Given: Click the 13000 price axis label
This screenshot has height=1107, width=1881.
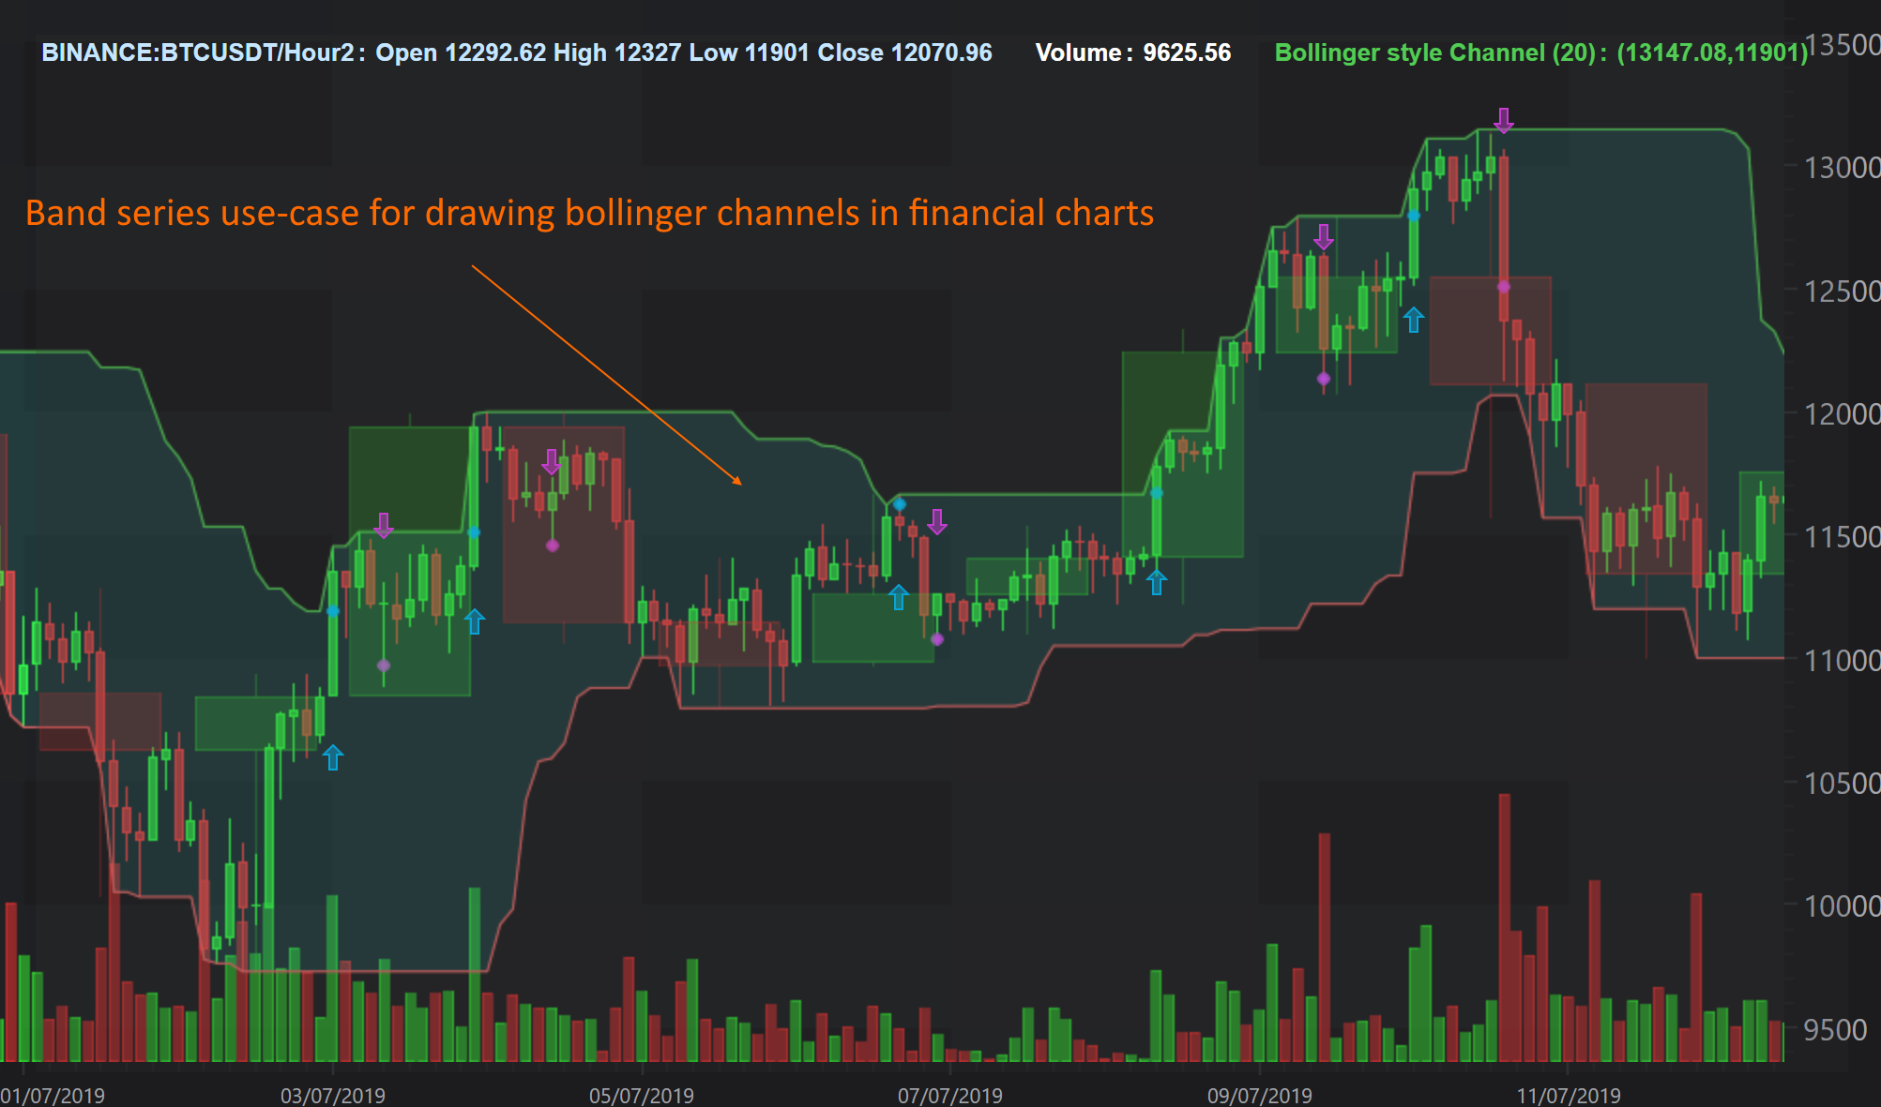Looking at the screenshot, I should tap(1842, 168).
